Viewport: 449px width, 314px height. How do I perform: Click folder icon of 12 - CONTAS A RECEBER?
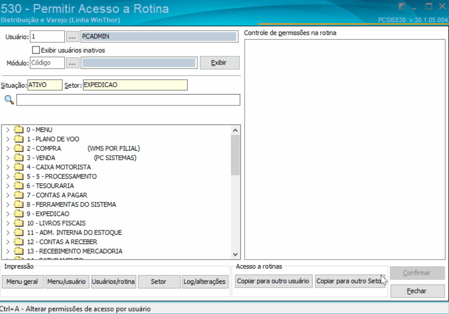19,242
